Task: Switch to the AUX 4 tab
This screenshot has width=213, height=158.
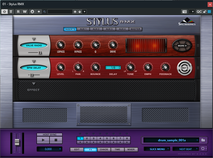Action: tap(122, 29)
